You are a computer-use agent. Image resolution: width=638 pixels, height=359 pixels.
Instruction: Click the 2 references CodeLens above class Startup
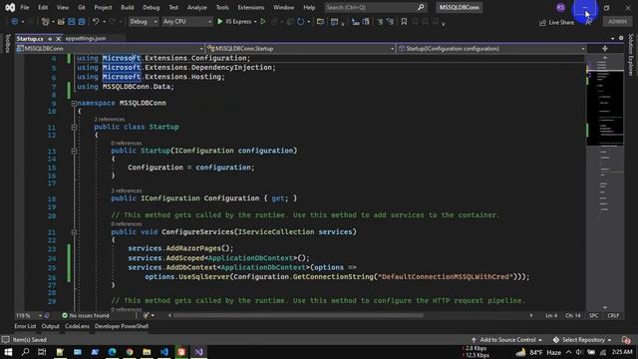(110, 120)
